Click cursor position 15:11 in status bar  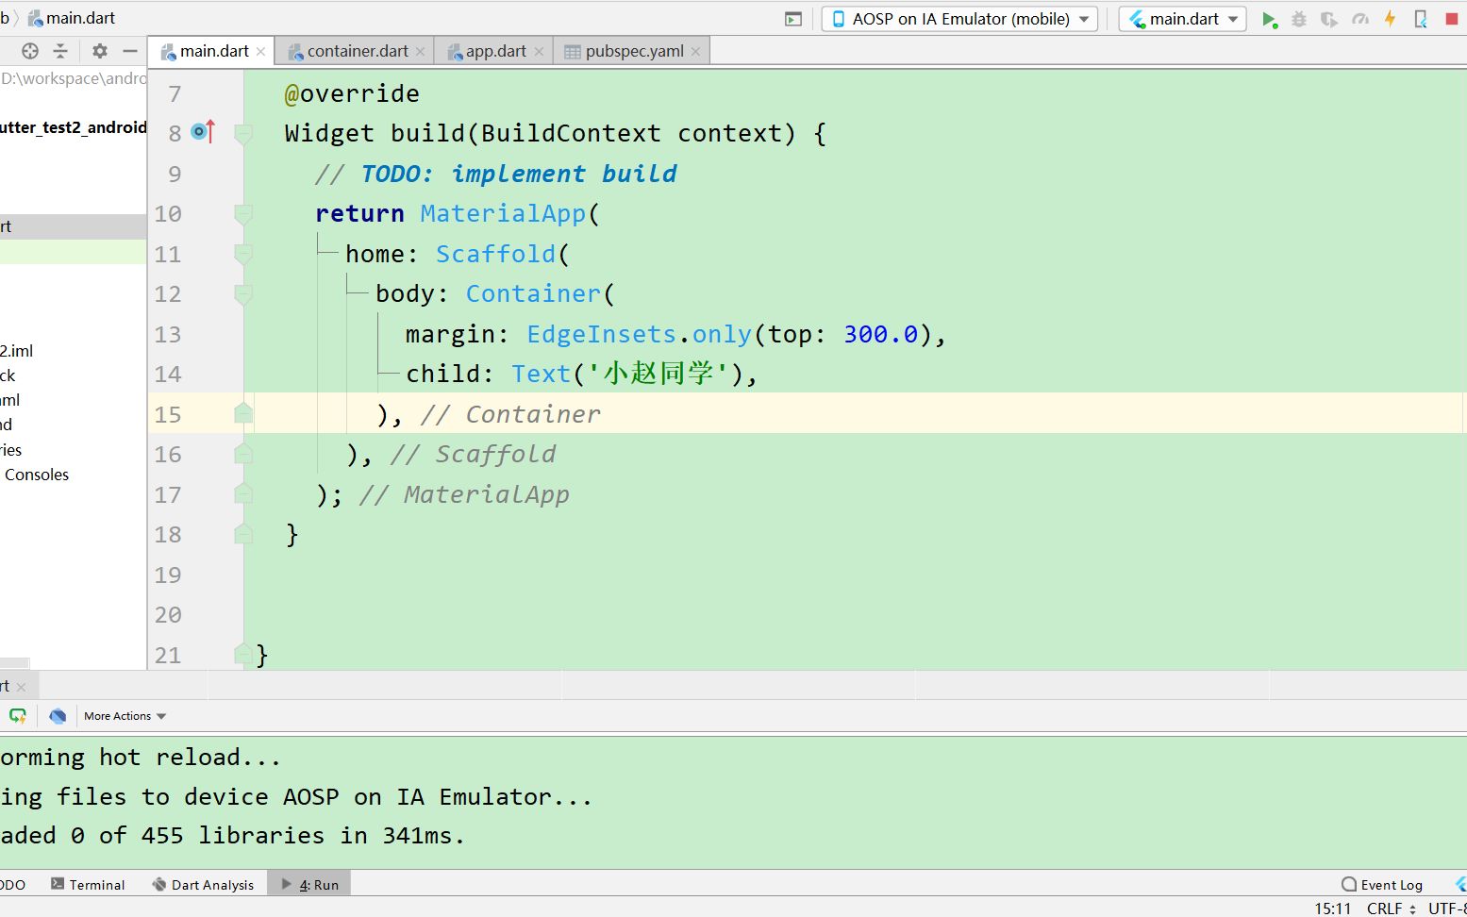[1332, 909]
